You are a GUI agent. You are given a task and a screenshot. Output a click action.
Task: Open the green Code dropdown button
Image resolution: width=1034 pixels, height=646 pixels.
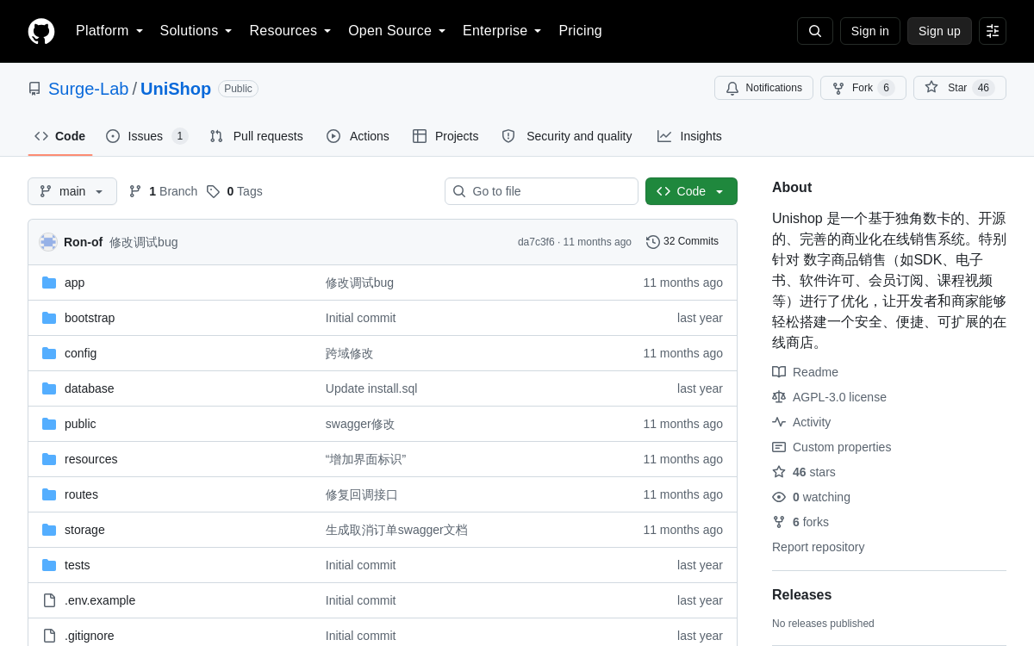click(x=691, y=191)
